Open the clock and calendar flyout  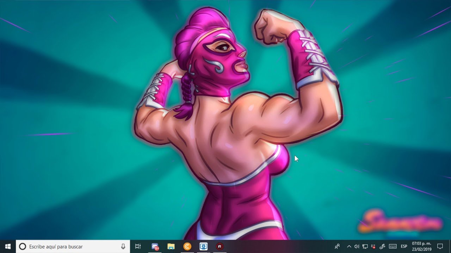(x=421, y=247)
